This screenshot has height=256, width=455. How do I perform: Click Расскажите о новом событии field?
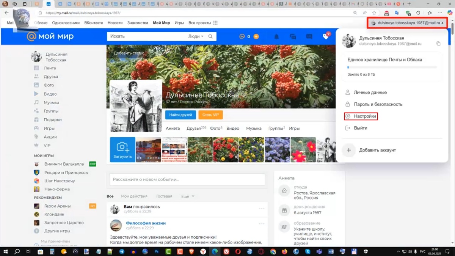[x=187, y=179]
